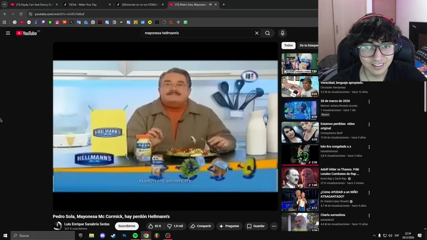
Task: Click the Pedro Sola Hellmann's video player
Action: tap(165, 126)
